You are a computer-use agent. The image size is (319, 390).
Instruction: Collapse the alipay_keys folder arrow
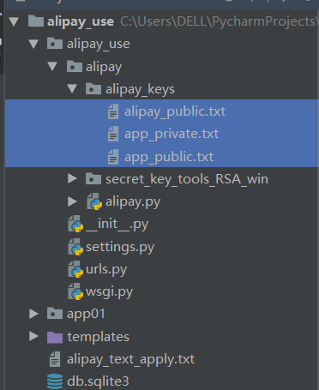coord(72,89)
